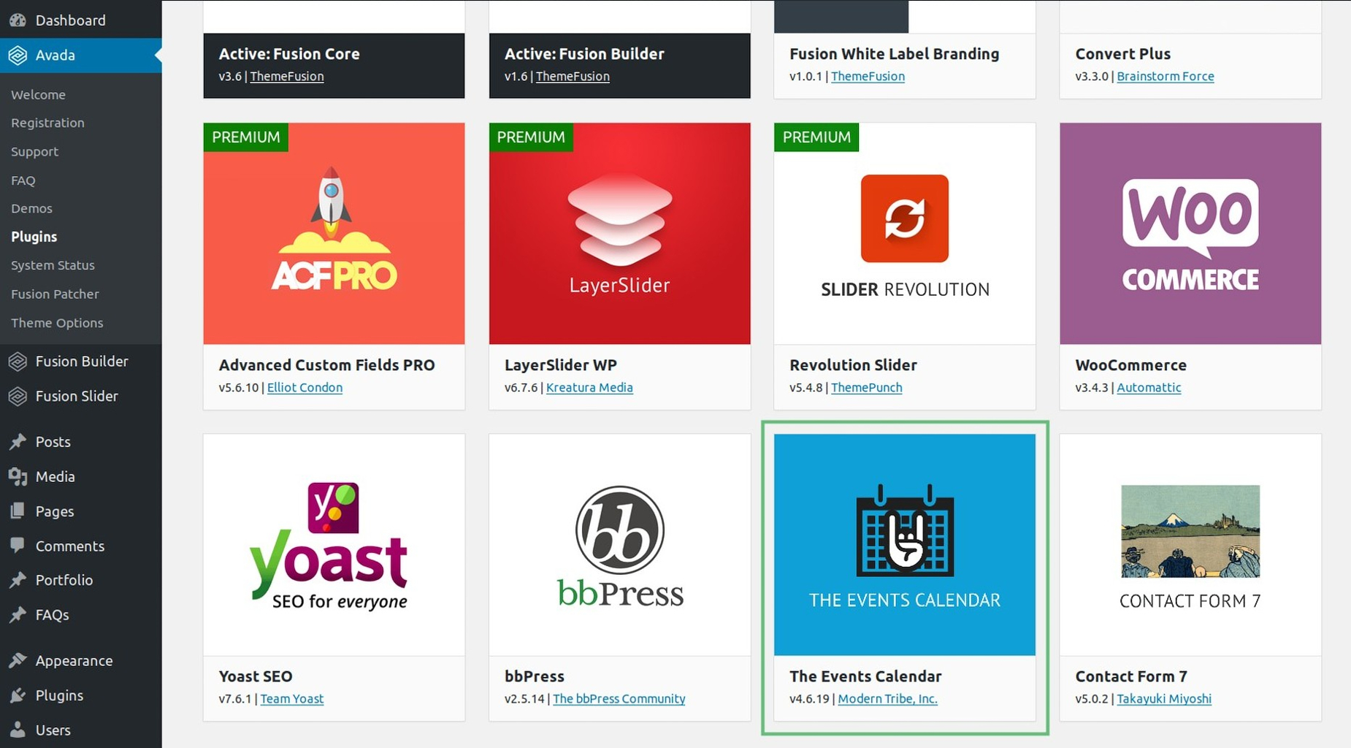Click The Events Calendar thumbnail

point(904,544)
